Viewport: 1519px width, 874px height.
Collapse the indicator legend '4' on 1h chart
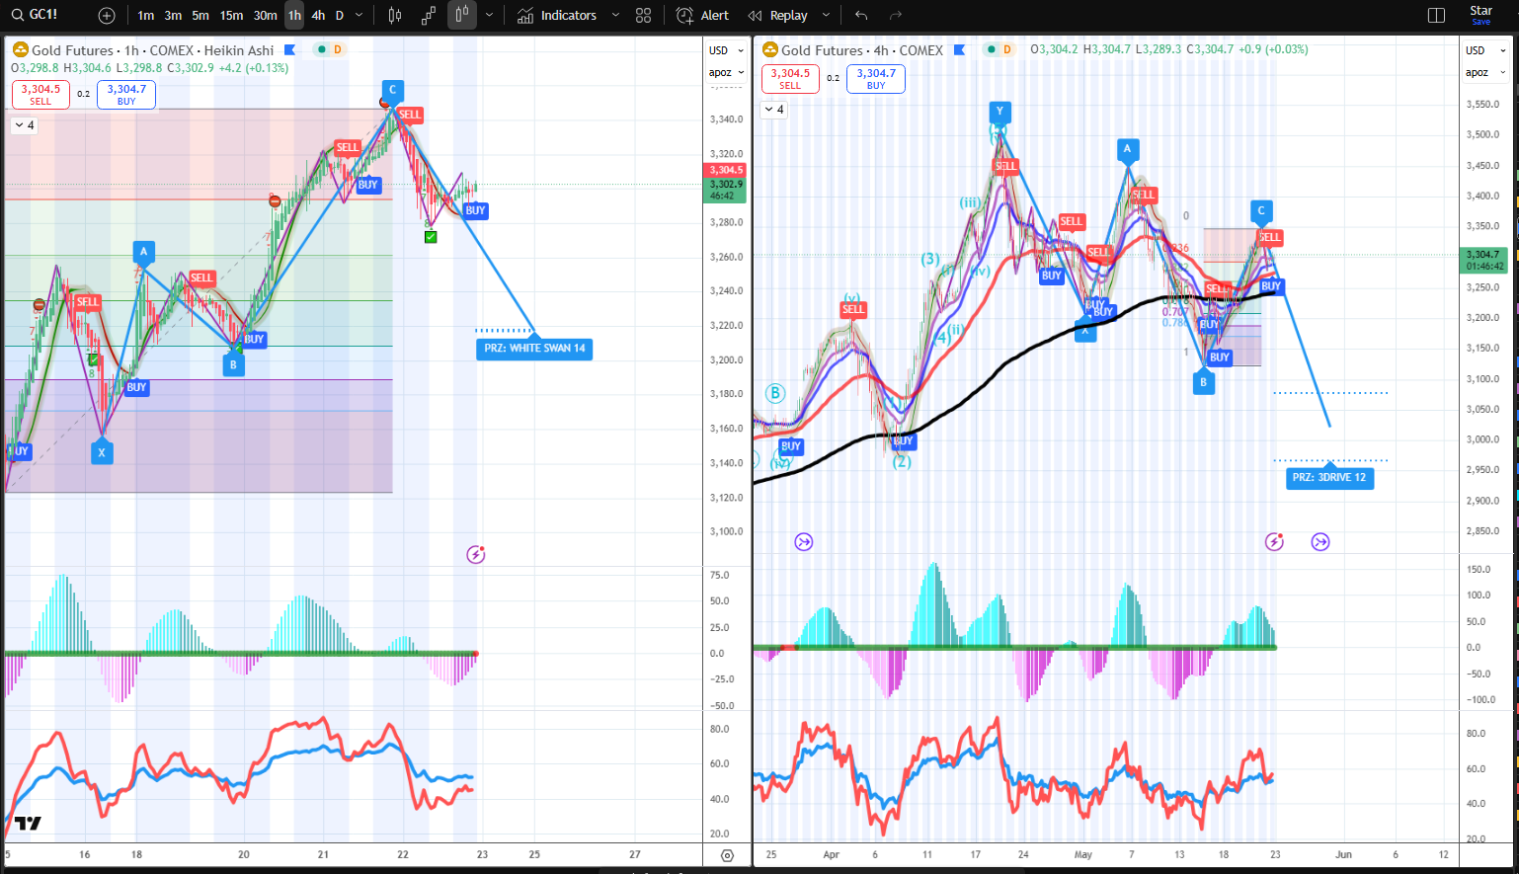(x=24, y=125)
